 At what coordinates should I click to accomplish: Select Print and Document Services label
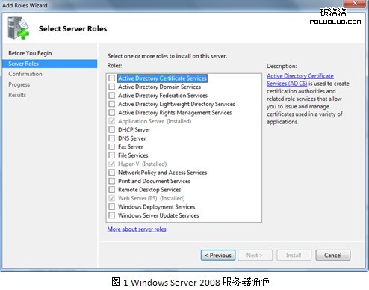pos(154,181)
